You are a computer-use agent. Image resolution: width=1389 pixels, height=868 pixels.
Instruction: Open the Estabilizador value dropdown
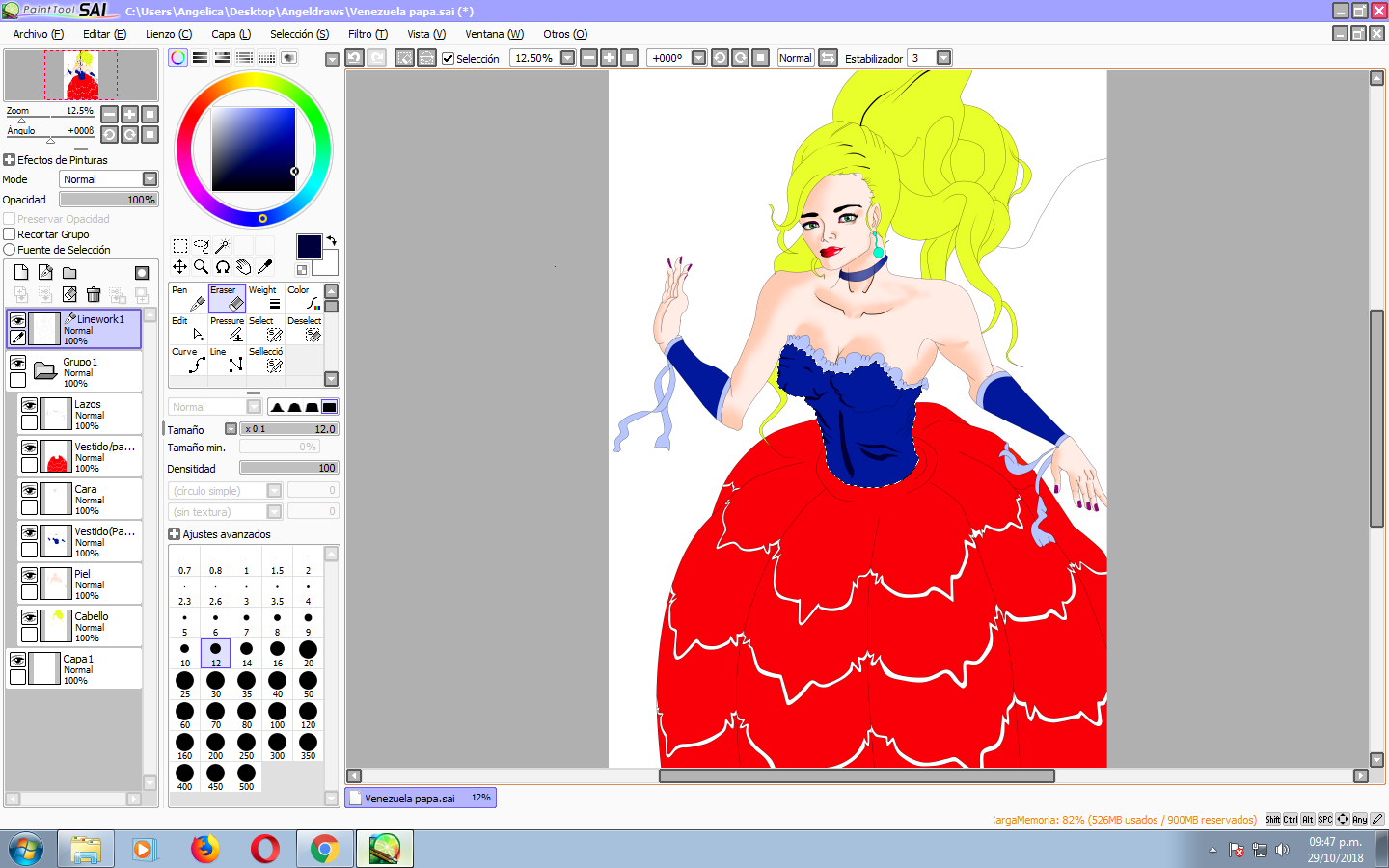tap(943, 58)
